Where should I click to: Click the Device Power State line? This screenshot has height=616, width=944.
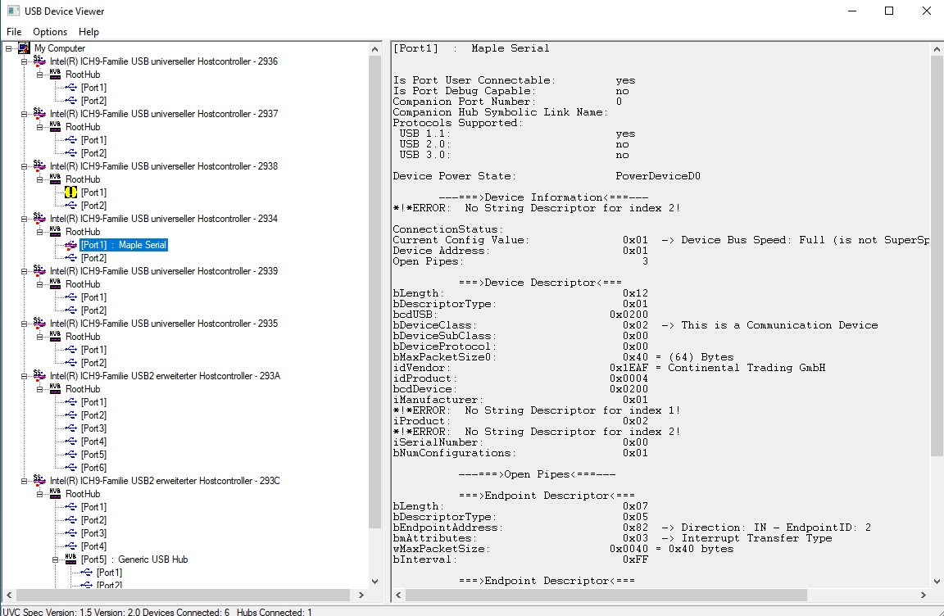click(x=547, y=176)
